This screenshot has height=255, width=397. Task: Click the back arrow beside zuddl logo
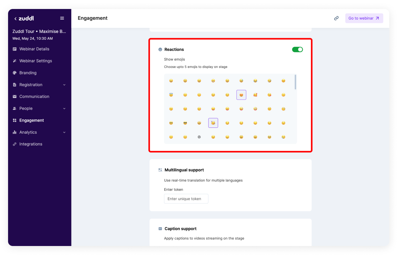point(15,19)
